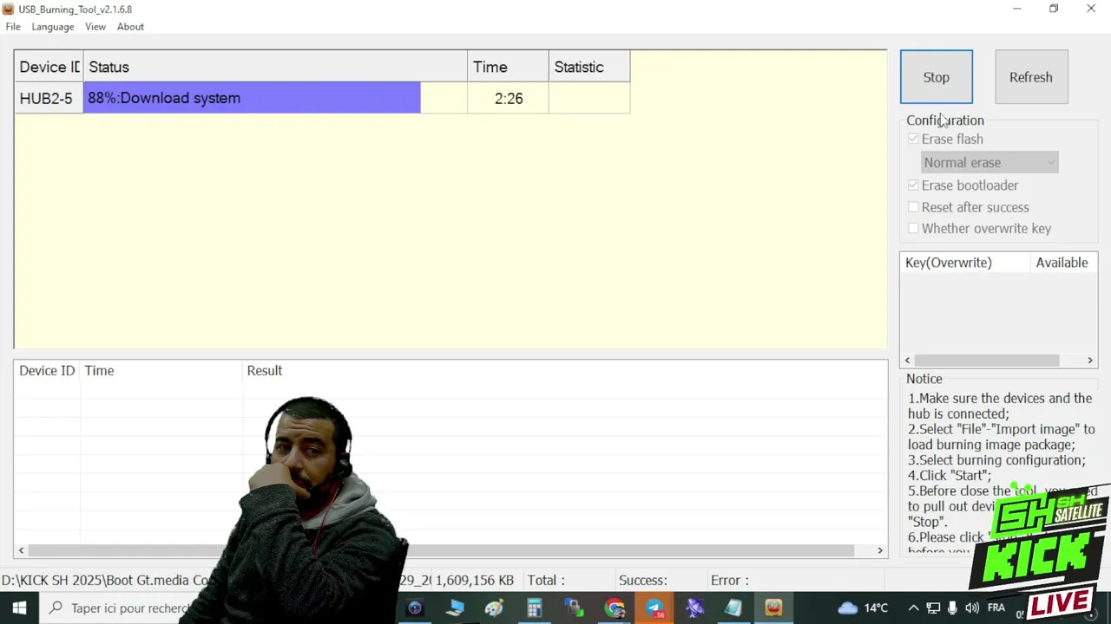The image size is (1111, 624).
Task: Open Telegram from the taskbar
Action: click(x=654, y=608)
